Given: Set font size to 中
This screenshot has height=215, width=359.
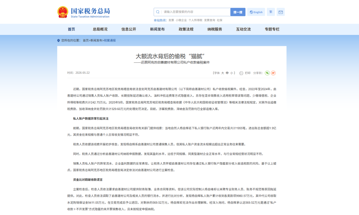Looking at the screenshot, I should tap(227, 73).
